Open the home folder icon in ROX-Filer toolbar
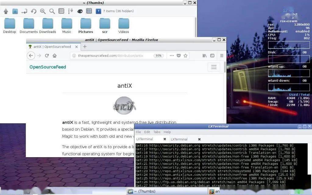Viewport: 312px width, 195px height. click(x=15, y=11)
